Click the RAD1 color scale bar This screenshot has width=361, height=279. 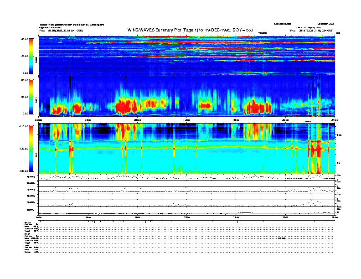tap(31, 97)
